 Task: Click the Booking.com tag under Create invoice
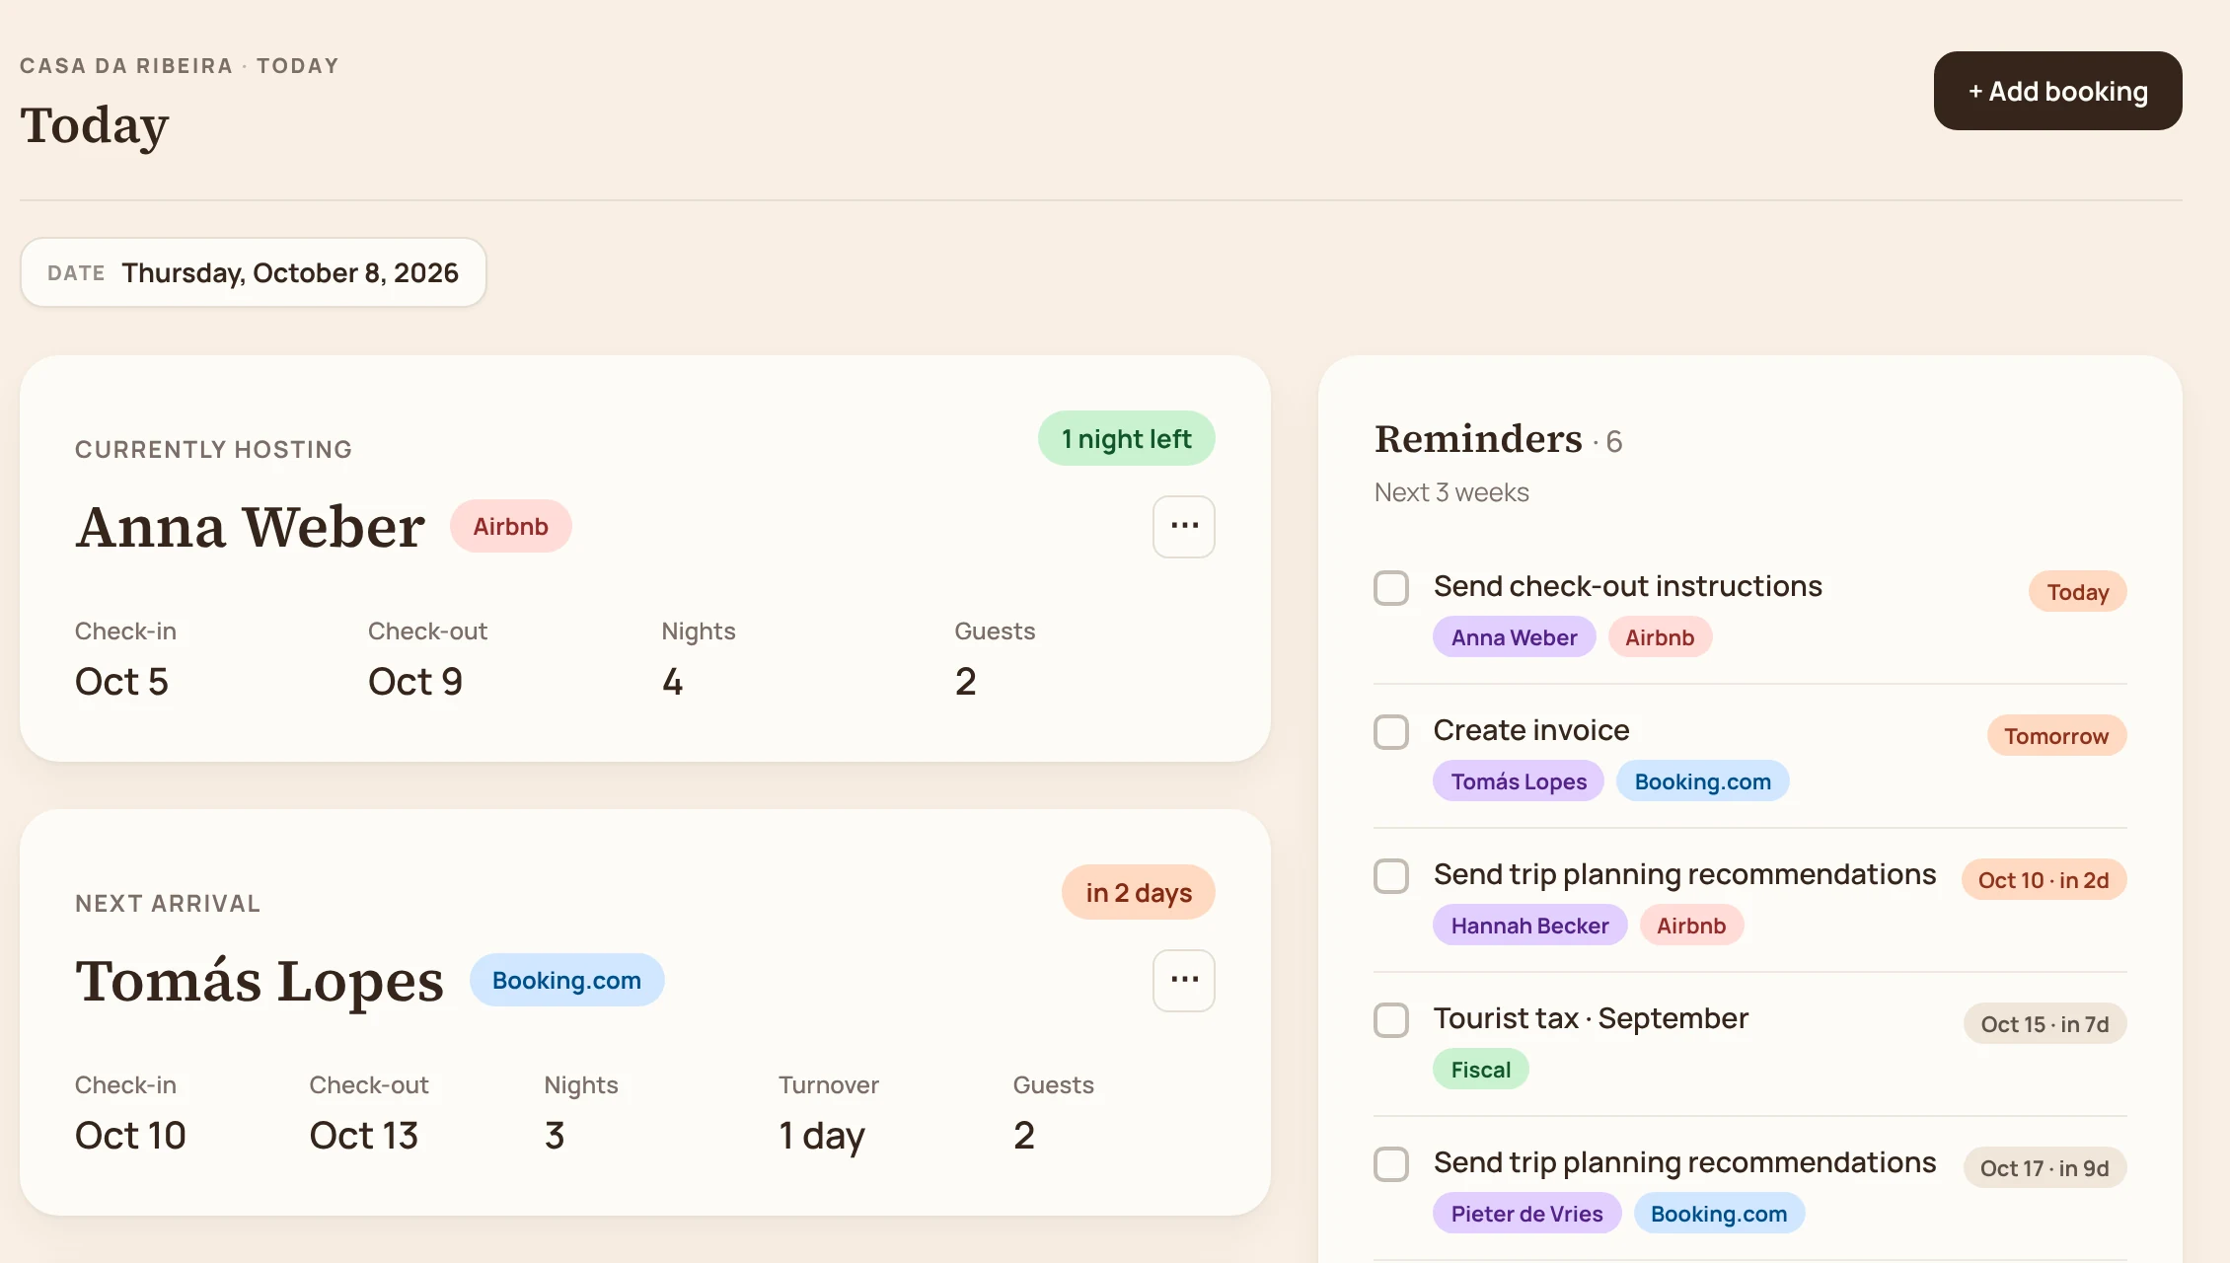point(1702,781)
